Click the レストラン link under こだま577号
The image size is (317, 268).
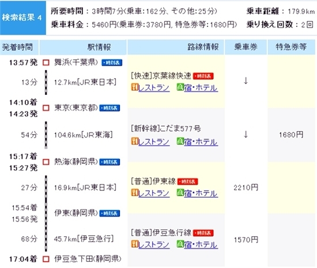pyautogui.click(x=154, y=142)
